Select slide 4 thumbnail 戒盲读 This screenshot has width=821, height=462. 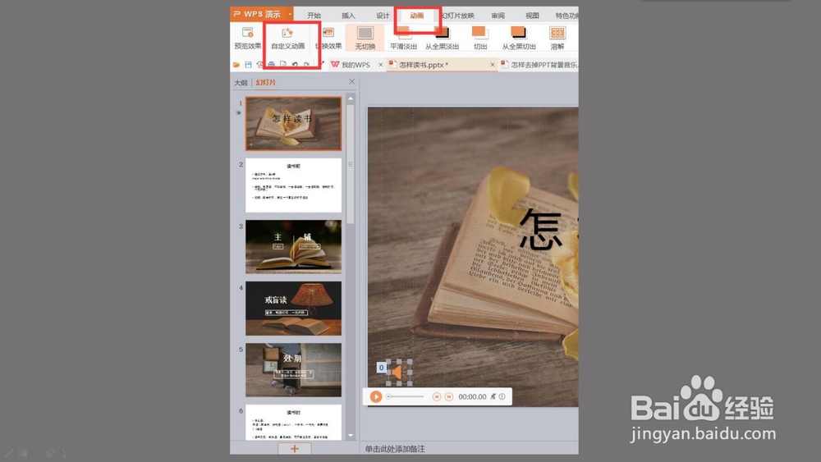click(x=293, y=309)
